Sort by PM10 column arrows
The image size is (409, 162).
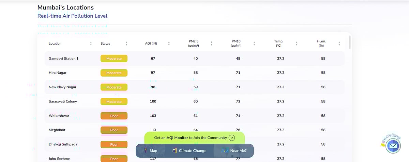coord(254,44)
